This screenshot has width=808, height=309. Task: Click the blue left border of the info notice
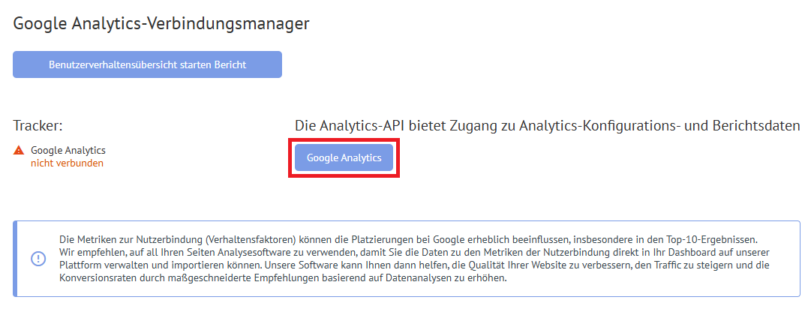[x=15, y=259]
